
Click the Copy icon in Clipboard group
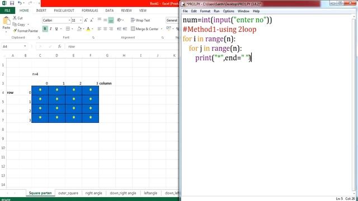[15, 24]
